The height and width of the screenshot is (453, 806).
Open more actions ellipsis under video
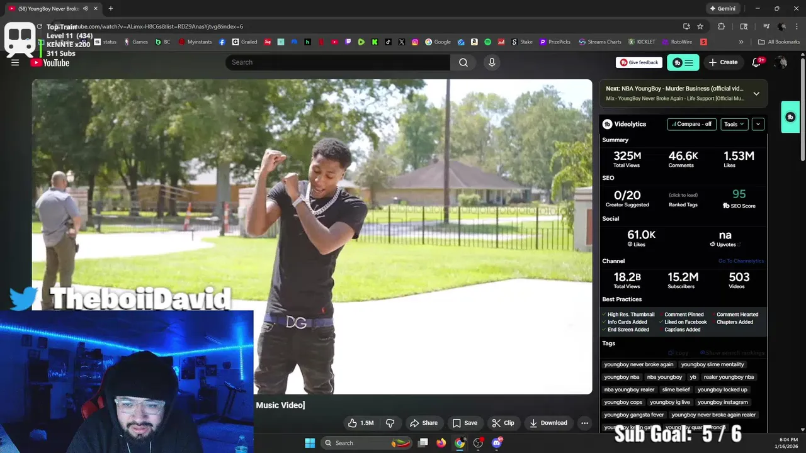[x=584, y=423]
